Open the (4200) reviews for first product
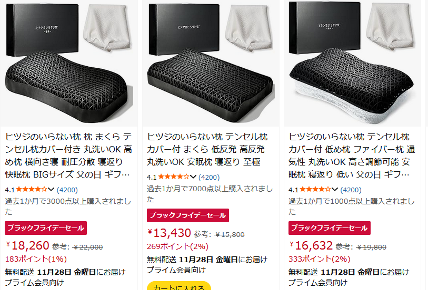428x290 pixels. coord(67,189)
